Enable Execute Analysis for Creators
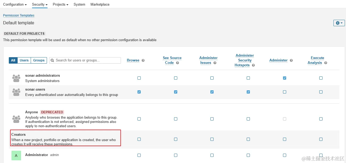 click(321, 139)
